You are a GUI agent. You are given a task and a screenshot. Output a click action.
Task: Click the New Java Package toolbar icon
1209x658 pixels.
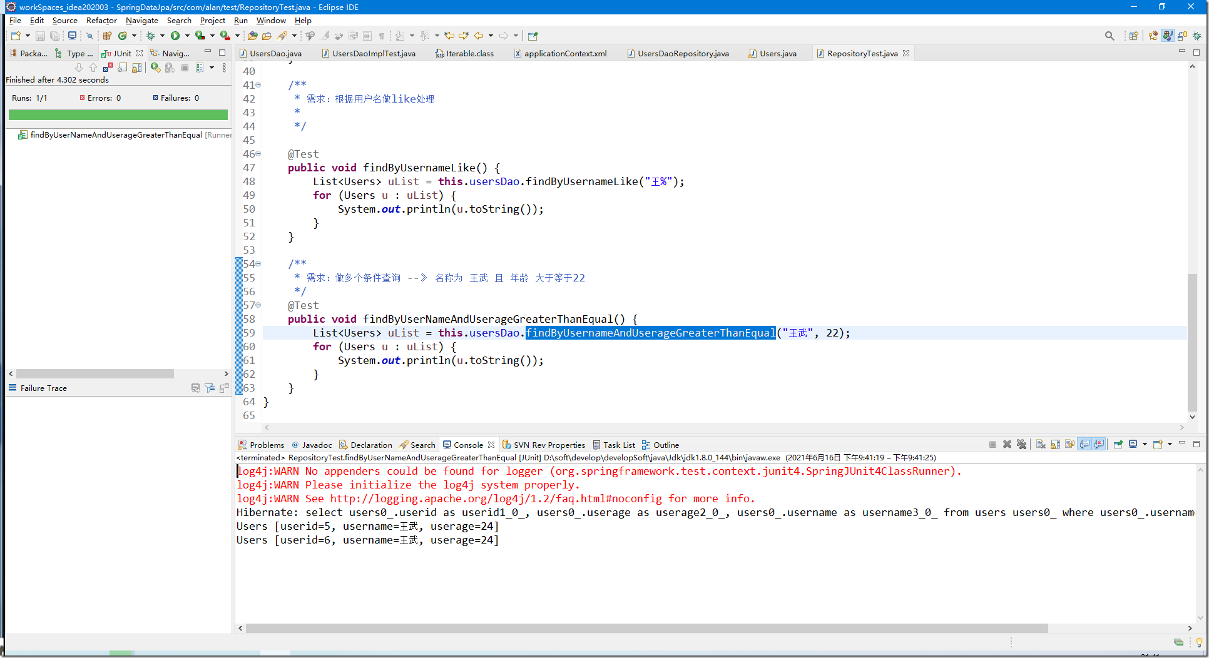[x=107, y=36]
